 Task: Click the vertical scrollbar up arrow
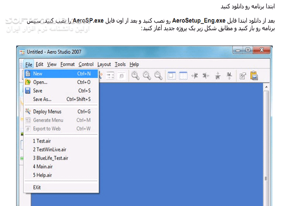pyautogui.click(x=266, y=87)
